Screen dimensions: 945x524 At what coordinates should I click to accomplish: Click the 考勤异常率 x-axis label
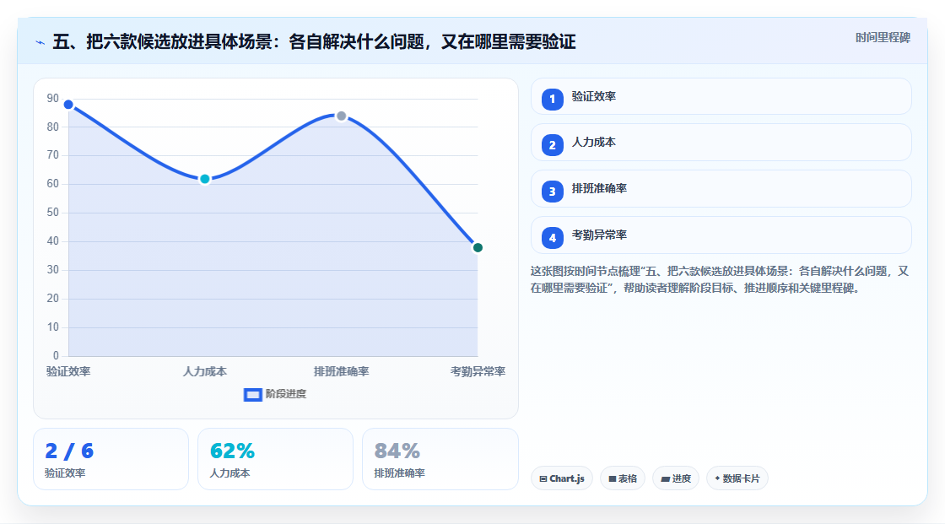[x=478, y=371]
